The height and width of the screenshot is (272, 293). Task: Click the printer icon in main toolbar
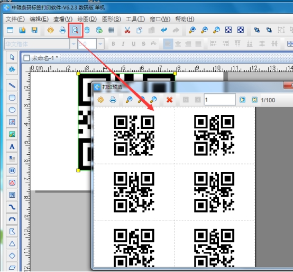[x=62, y=30]
